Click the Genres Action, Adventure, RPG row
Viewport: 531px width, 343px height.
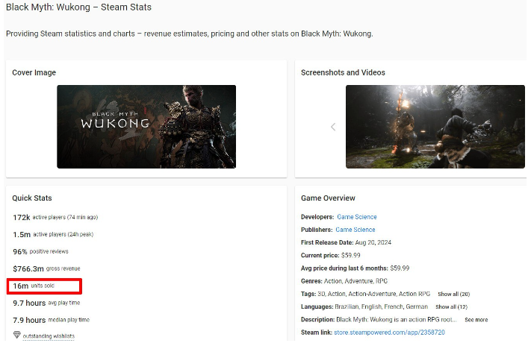pos(344,281)
